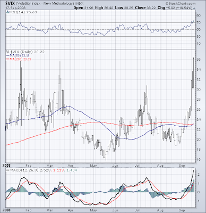The height and width of the screenshot is (213, 206).
Task: Click the small up triangle after Chg percentage
Action: pyautogui.click(x=194, y=8)
